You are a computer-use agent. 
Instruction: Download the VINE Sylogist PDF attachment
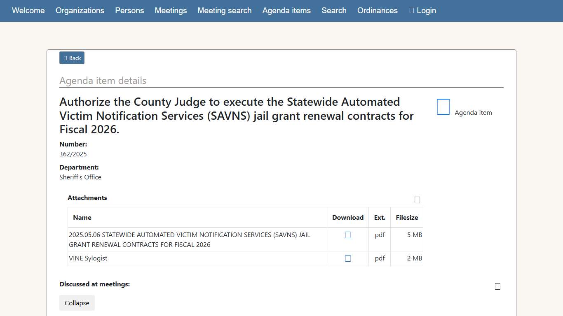click(x=348, y=258)
